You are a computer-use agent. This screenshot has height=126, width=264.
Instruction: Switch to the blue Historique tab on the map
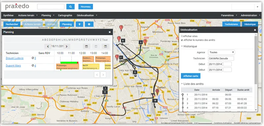(250, 24)
